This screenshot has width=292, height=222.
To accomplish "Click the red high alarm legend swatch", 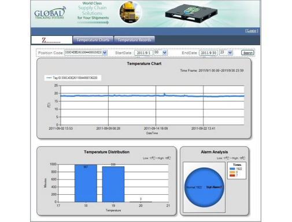I will click(x=232, y=176).
